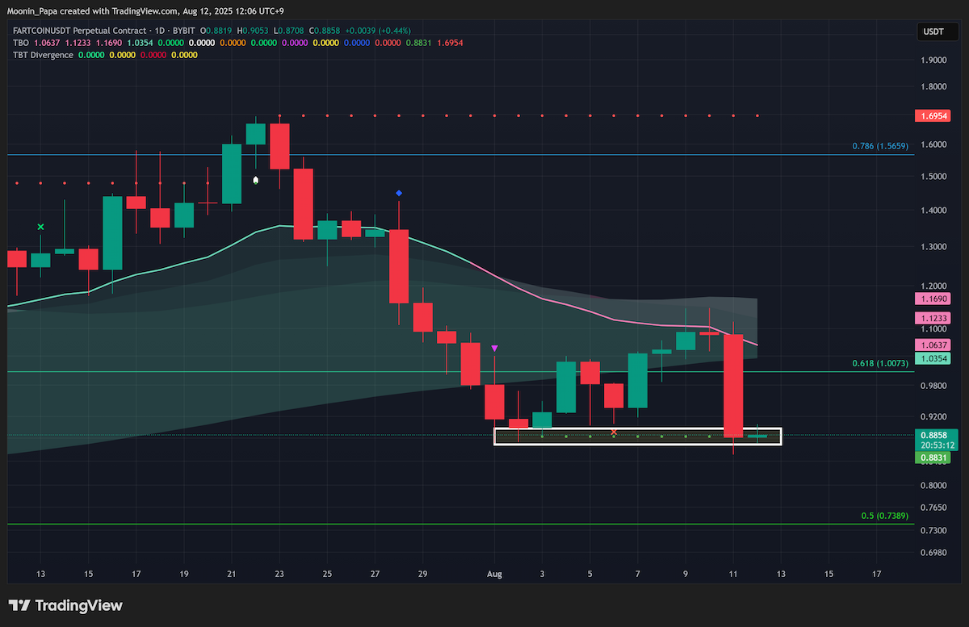Click the pink 1.1690 price tag

(931, 299)
